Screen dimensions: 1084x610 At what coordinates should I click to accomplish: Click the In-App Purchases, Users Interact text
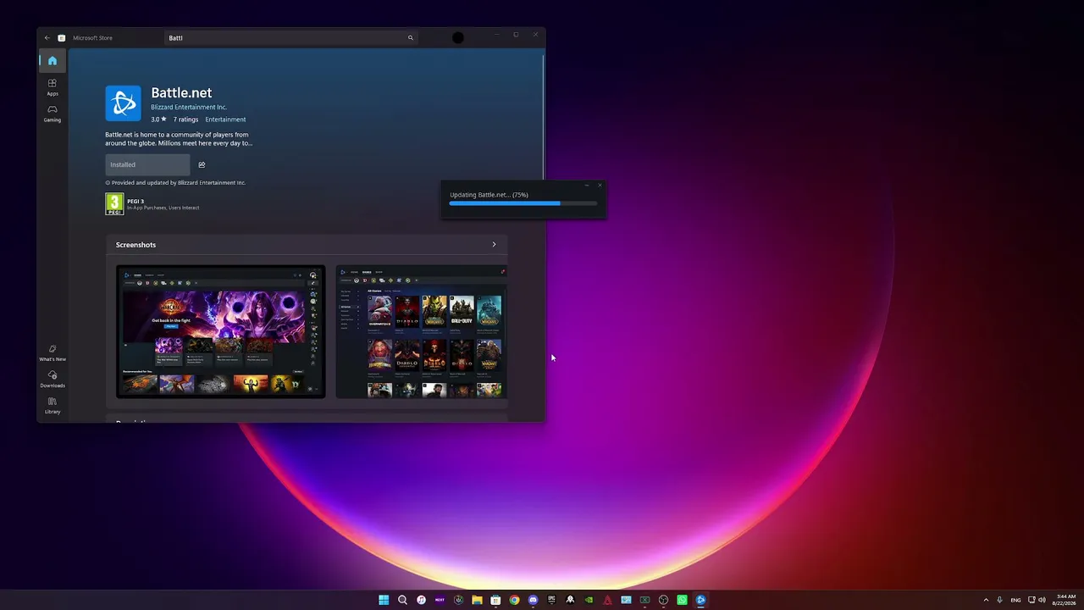[x=163, y=208]
